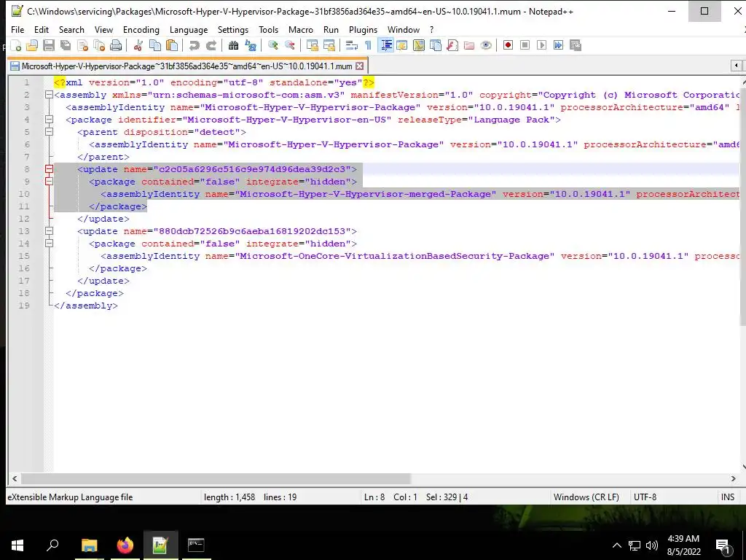Open the Function List panel icon
The width and height of the screenshot is (746, 560).
click(x=452, y=45)
